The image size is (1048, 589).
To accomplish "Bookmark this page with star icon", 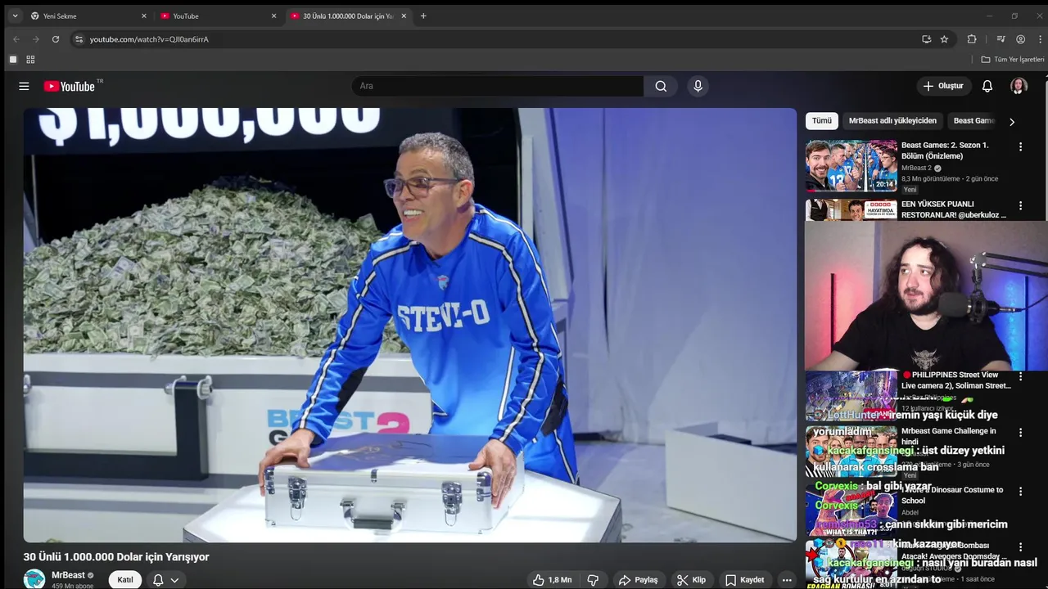I will click(x=944, y=38).
